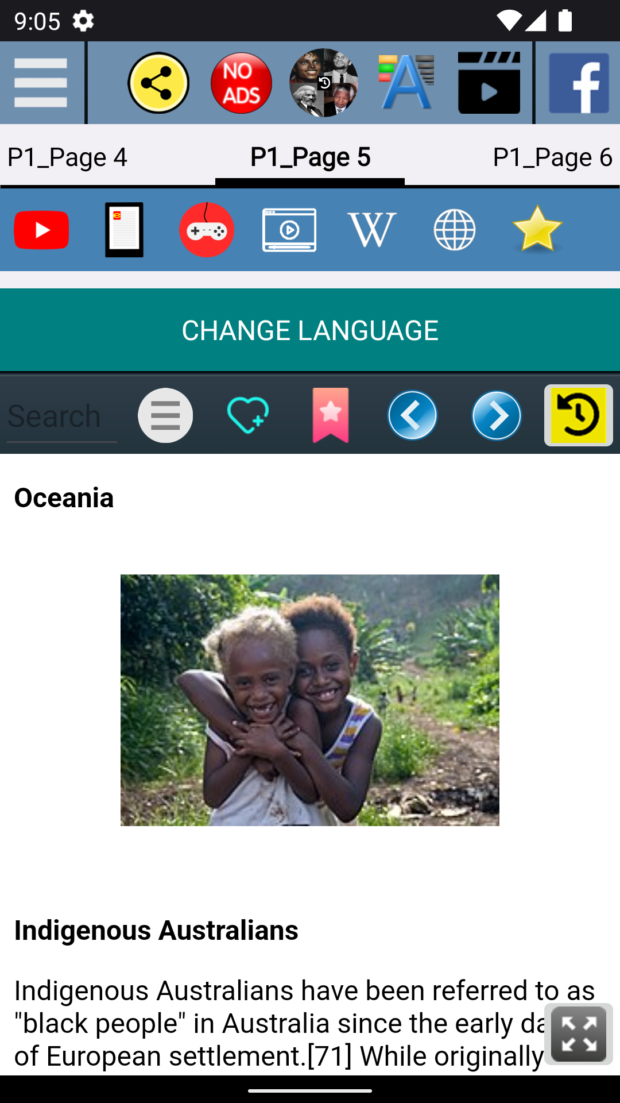Tap the yellow star favorites icon
Screen dimensions: 620x1103
pyautogui.click(x=537, y=229)
